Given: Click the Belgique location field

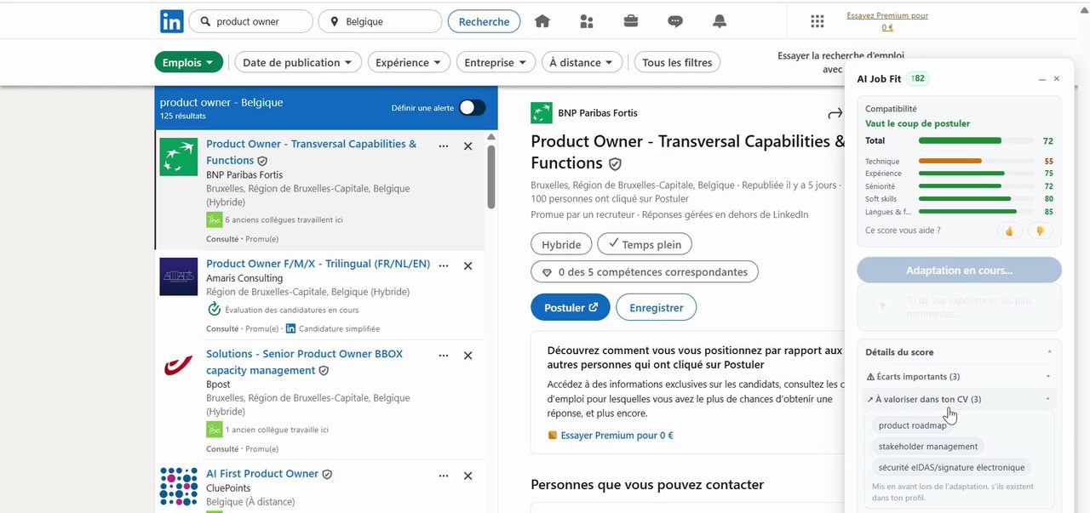Looking at the screenshot, I should tap(380, 21).
